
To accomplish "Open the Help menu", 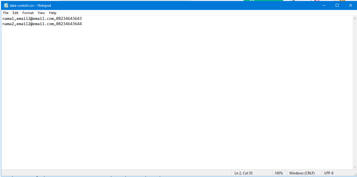I will pos(53,13).
